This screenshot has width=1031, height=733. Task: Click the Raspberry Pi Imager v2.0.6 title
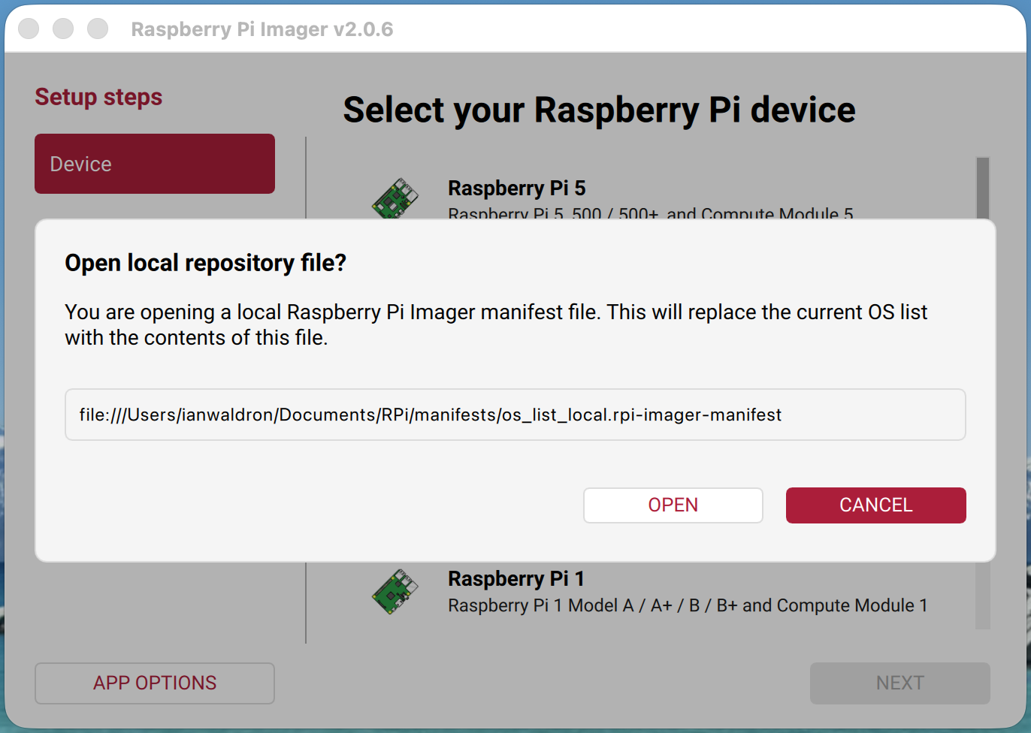(262, 29)
